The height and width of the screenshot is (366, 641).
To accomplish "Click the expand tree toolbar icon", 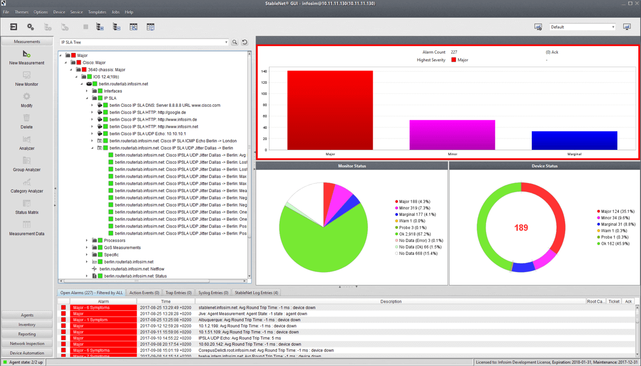I will click(100, 27).
